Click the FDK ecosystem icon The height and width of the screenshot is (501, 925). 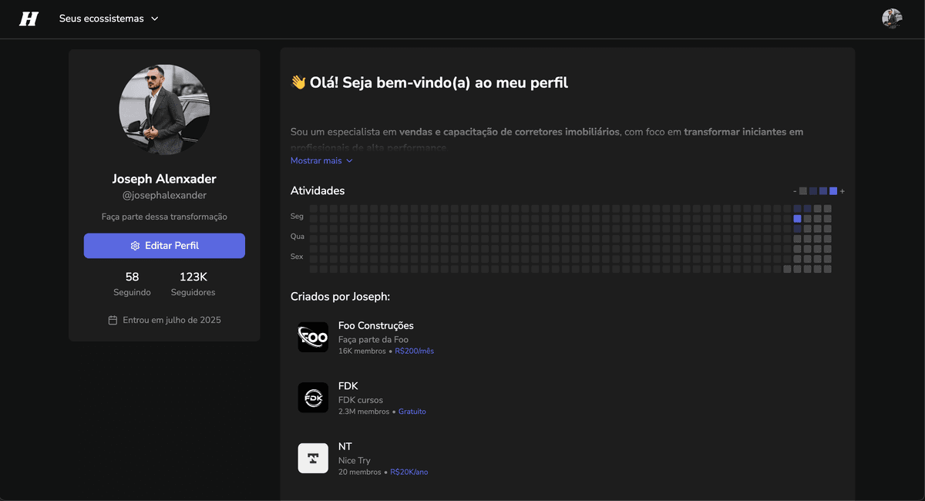point(313,398)
